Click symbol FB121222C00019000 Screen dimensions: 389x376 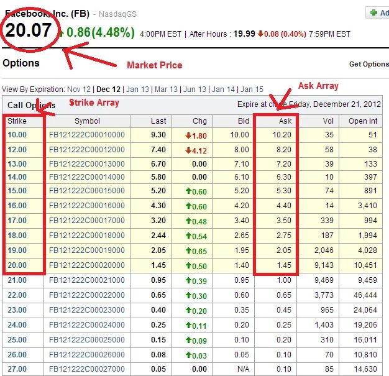point(87,250)
